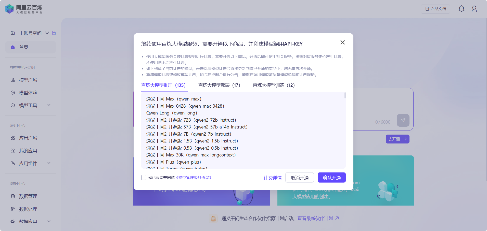Image resolution: width=487 pixels, height=231 pixels.
Task: Click the 模型工具 sidebar icon
Action: 13,105
